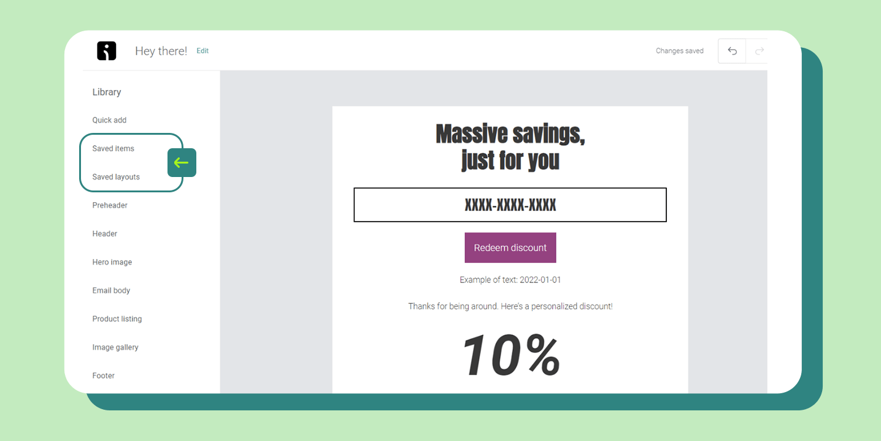Screen dimensions: 881x441
Task: Click the XXXX-XXXX-XXXX coupon code box
Action: point(510,205)
